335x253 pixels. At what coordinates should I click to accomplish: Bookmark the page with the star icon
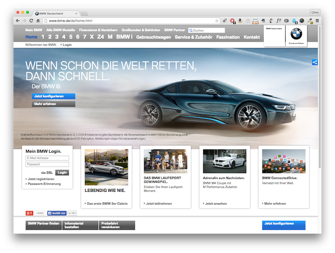pos(217,21)
